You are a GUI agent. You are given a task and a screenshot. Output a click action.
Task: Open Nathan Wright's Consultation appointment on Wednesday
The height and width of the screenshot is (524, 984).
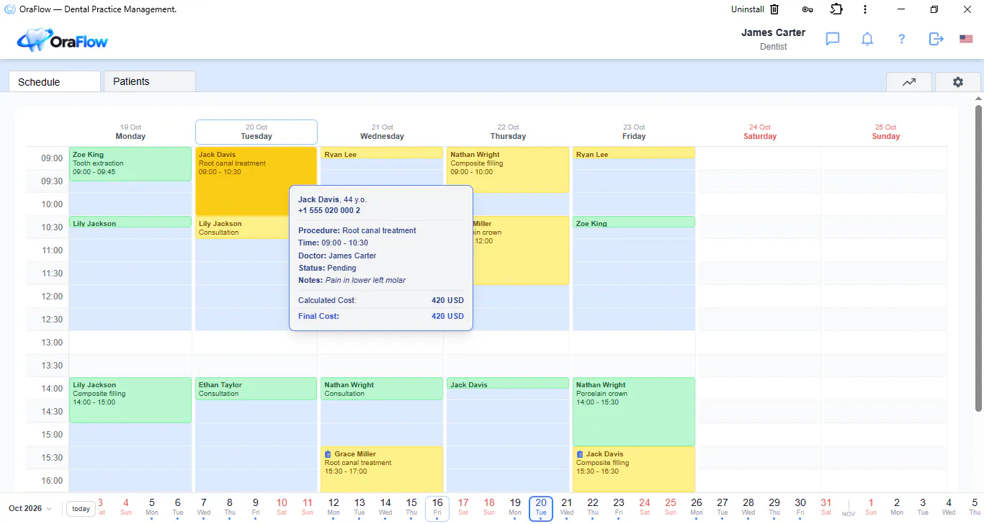[x=382, y=389]
